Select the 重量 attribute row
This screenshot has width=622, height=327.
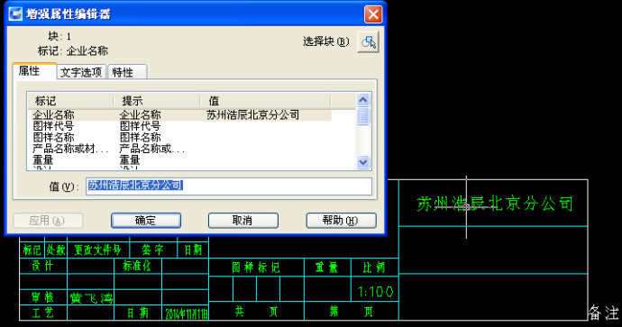pos(181,159)
